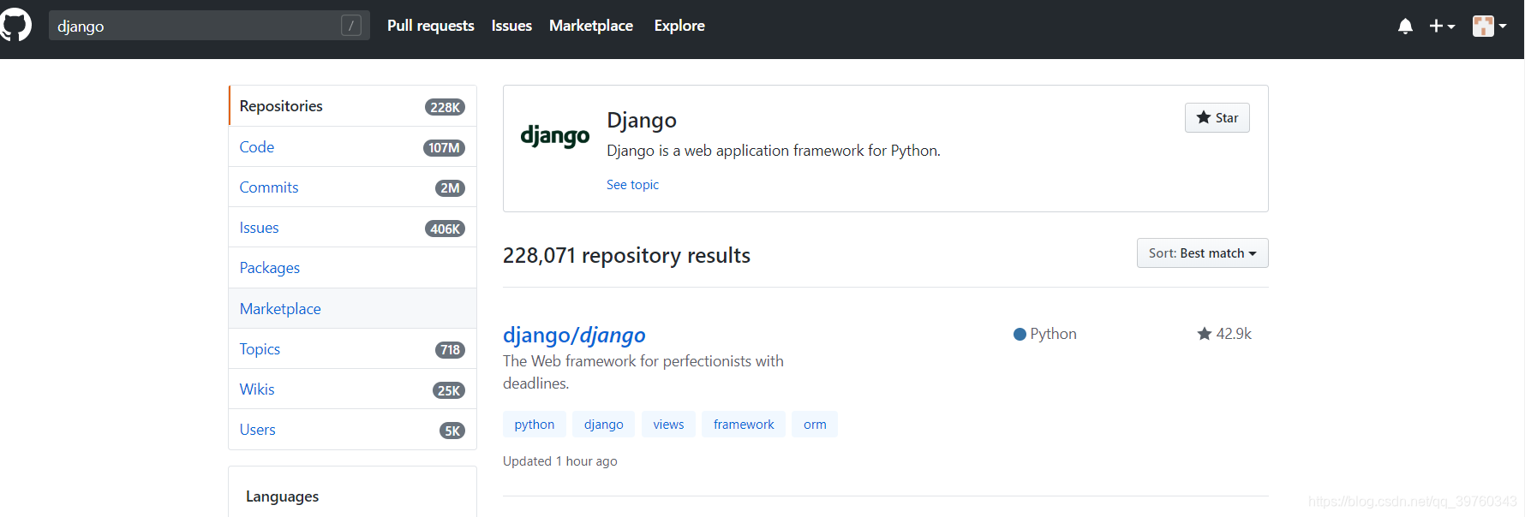Open the Sort: Best match dropdown

[x=1202, y=253]
